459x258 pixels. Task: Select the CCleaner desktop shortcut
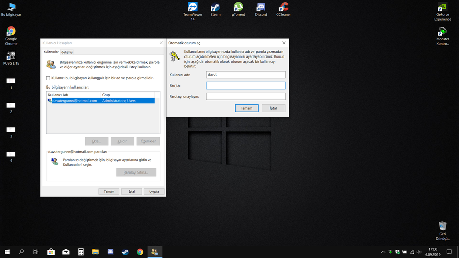tap(283, 7)
